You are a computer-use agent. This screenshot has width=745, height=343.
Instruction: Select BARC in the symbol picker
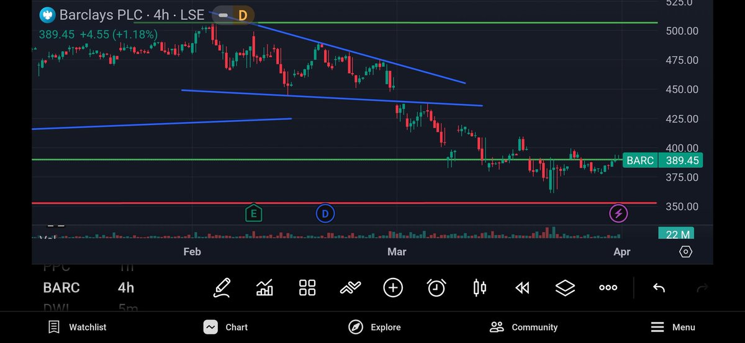click(61, 287)
